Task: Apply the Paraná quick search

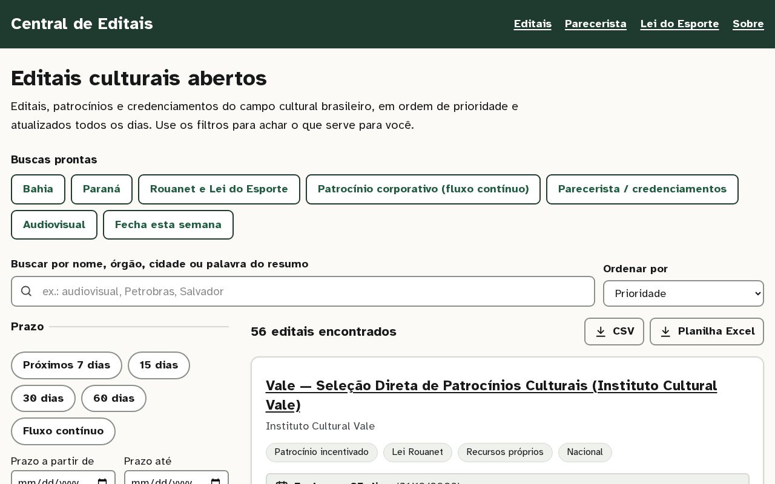Action: pyautogui.click(x=102, y=189)
